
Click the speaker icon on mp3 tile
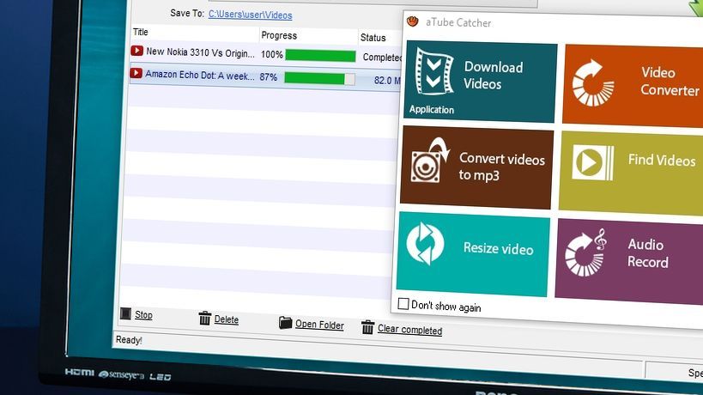pyautogui.click(x=429, y=161)
